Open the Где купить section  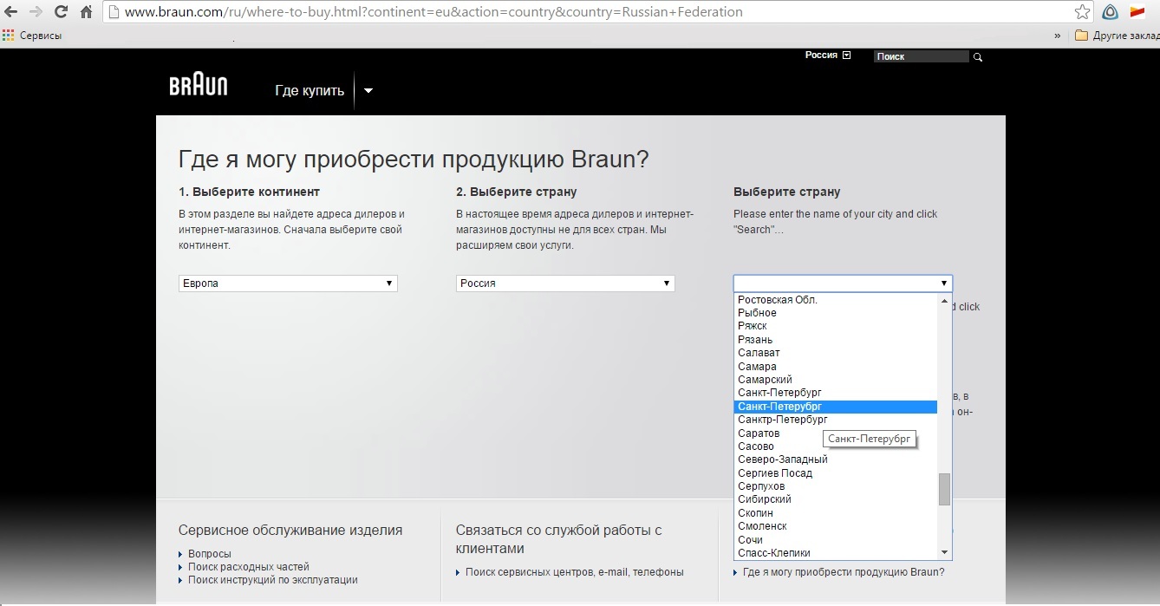coord(310,90)
